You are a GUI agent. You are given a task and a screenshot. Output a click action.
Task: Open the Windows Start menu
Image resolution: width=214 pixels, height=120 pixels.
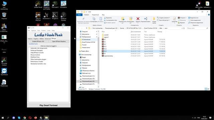(3, 118)
